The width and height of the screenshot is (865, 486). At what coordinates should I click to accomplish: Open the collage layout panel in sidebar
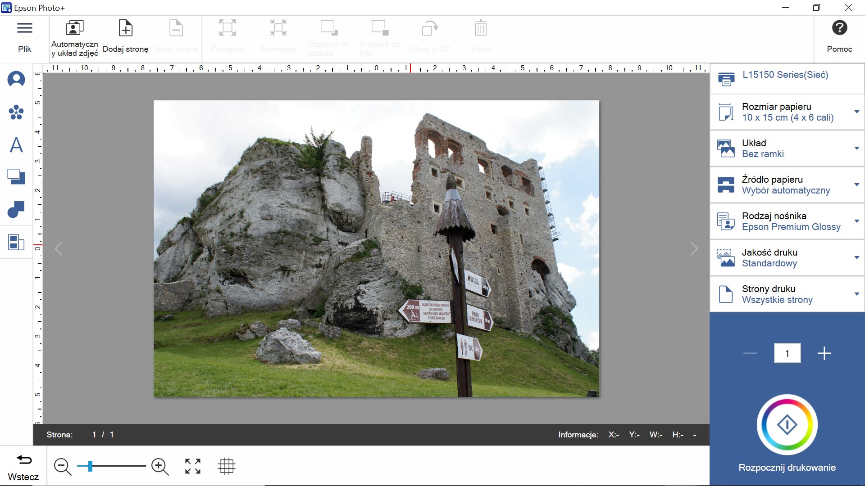point(16,242)
